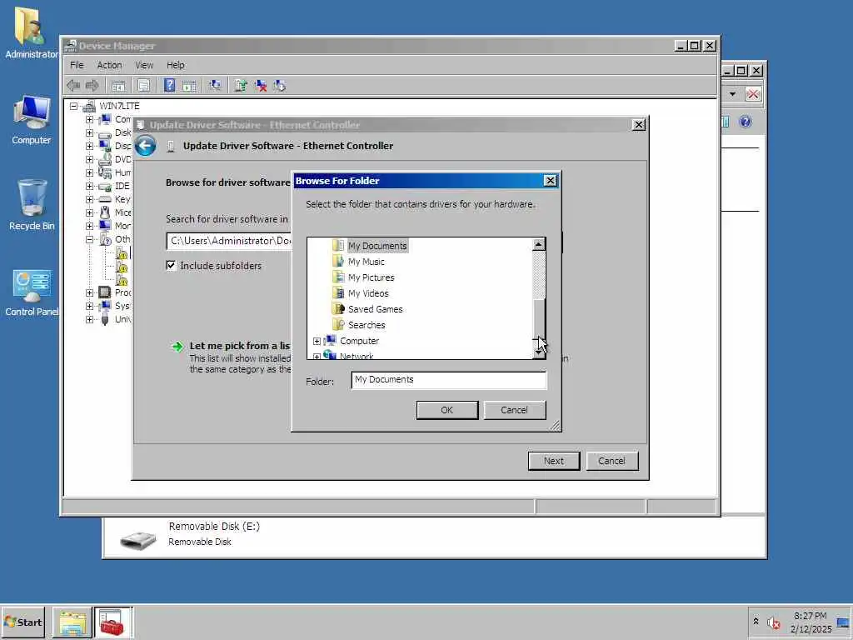Open the dropdown arrow in background window
This screenshot has height=640, width=853.
[733, 94]
